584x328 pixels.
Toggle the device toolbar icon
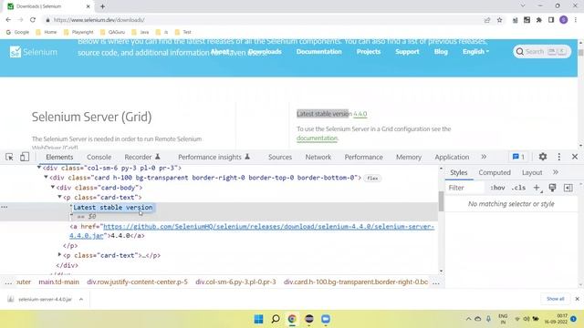25,157
